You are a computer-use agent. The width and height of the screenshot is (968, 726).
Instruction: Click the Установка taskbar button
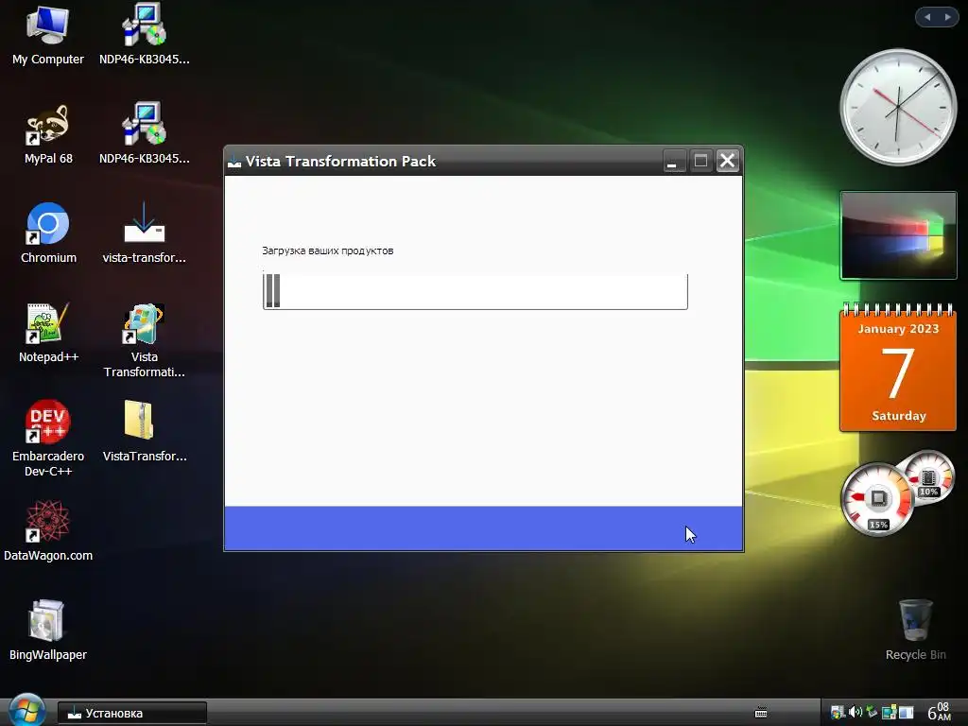(x=132, y=713)
